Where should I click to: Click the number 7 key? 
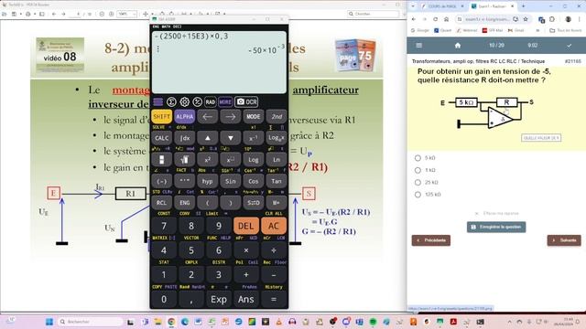click(164, 226)
